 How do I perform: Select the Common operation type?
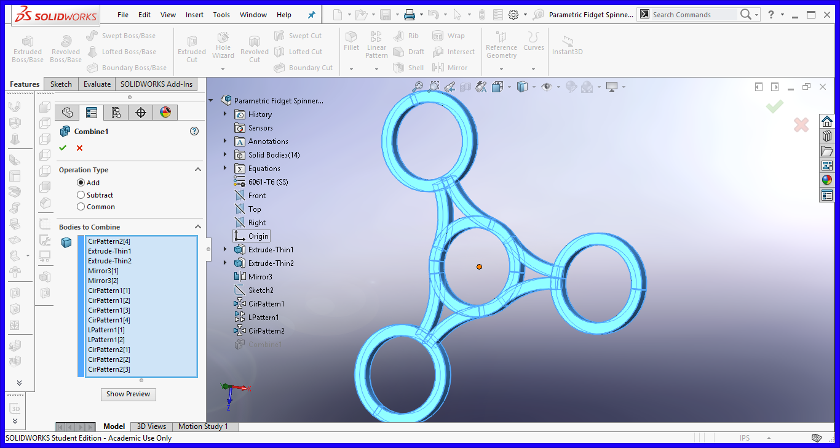tap(81, 207)
